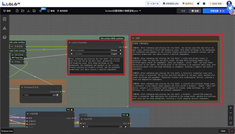
Task: Switch to 加速 accelerated mode
Action: tap(195, 11)
